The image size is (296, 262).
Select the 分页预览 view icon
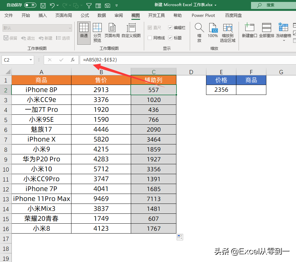tap(97, 28)
